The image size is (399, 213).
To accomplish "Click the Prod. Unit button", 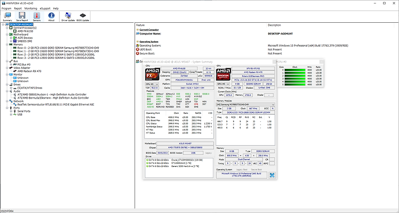I will click(207, 80).
